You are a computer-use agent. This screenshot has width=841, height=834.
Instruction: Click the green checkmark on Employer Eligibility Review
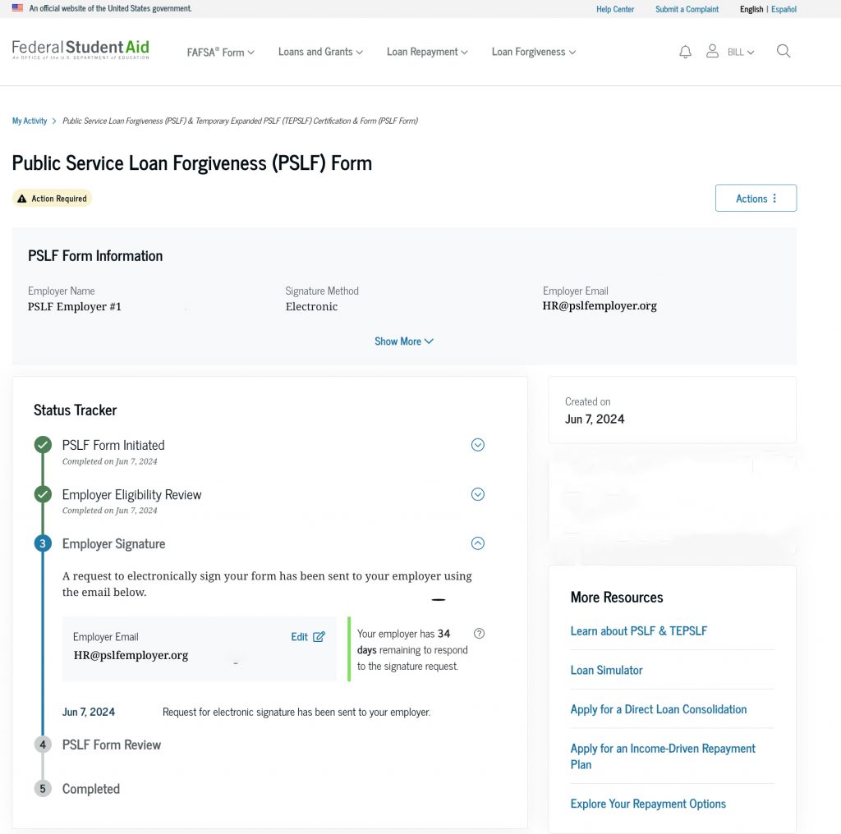click(x=43, y=493)
